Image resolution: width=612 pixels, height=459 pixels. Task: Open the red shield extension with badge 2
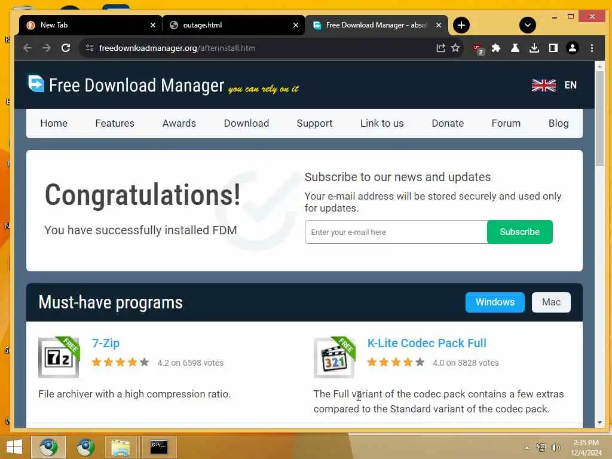point(478,49)
